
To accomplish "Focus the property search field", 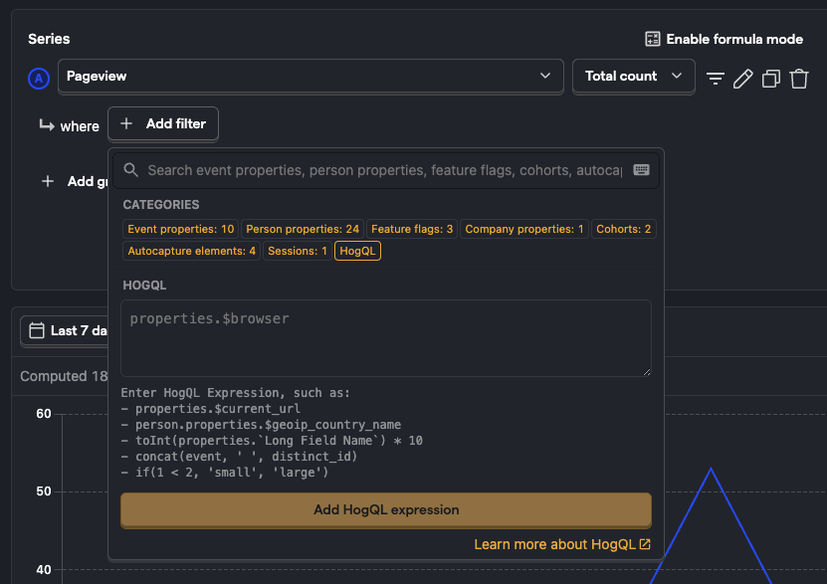I will click(x=385, y=170).
